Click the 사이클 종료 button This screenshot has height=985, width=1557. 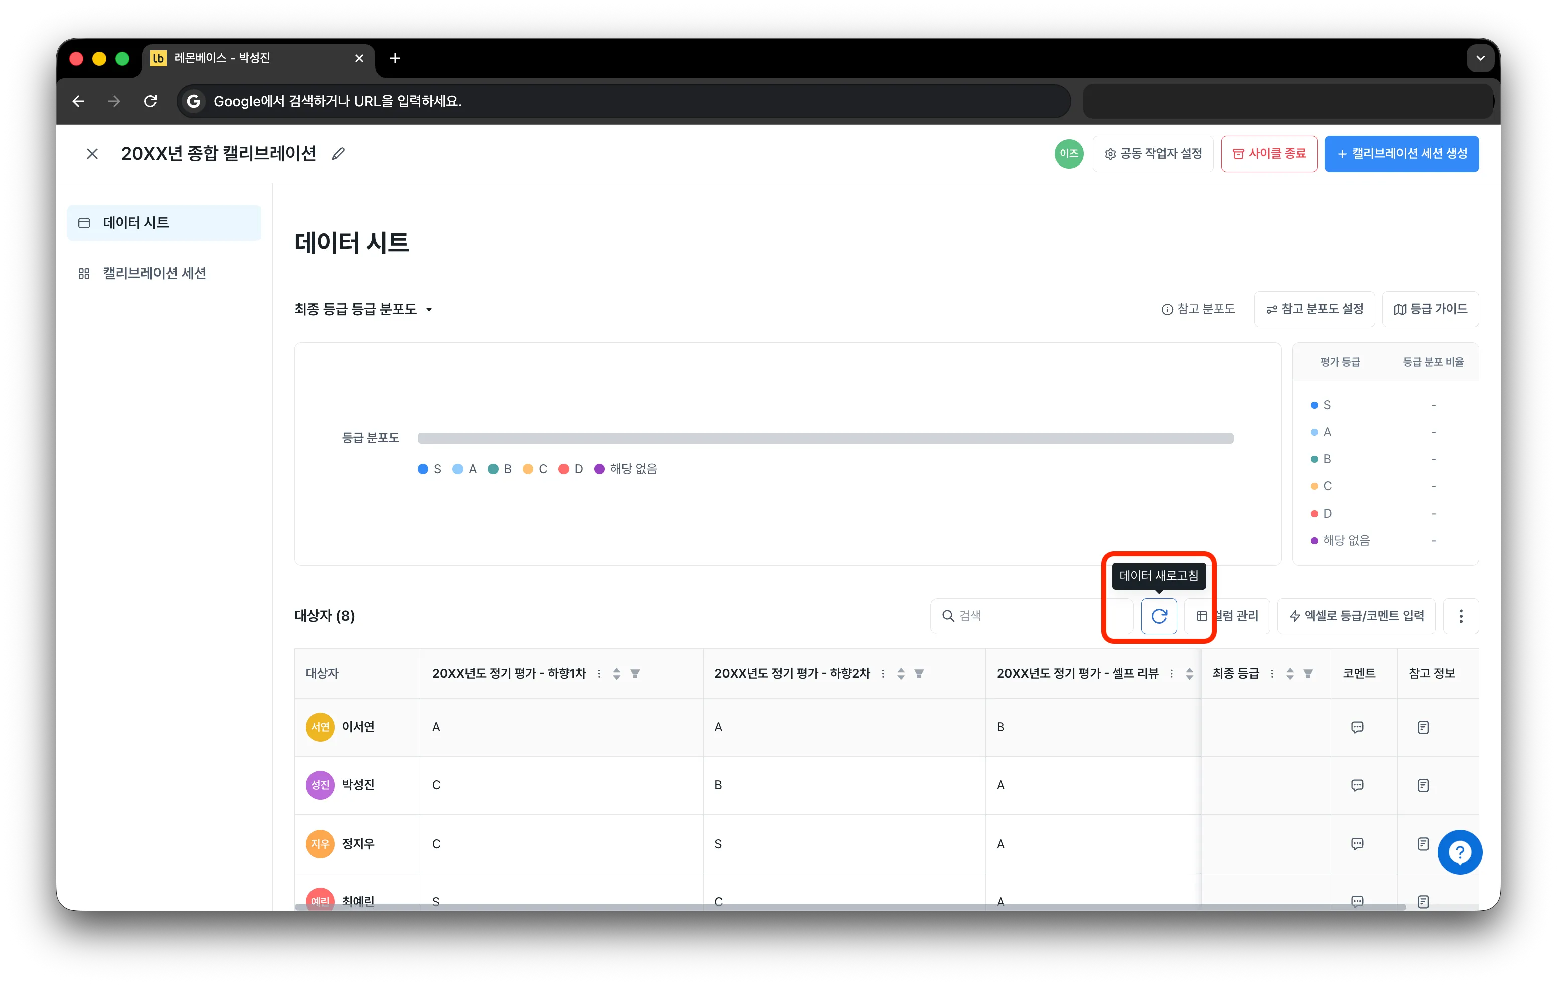coord(1269,154)
